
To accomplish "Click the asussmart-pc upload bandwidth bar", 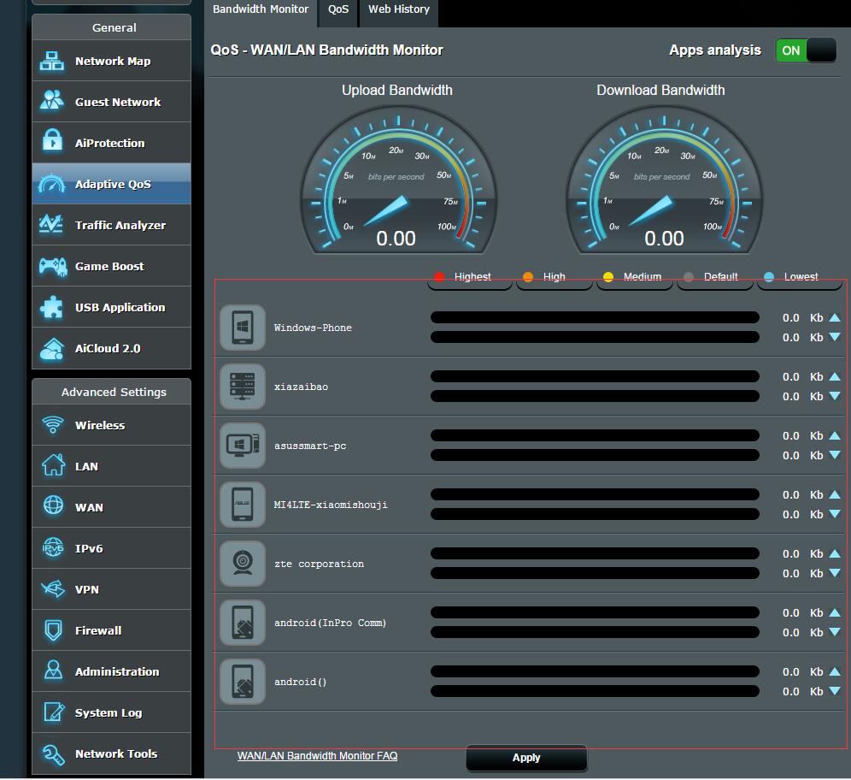I will click(x=595, y=435).
